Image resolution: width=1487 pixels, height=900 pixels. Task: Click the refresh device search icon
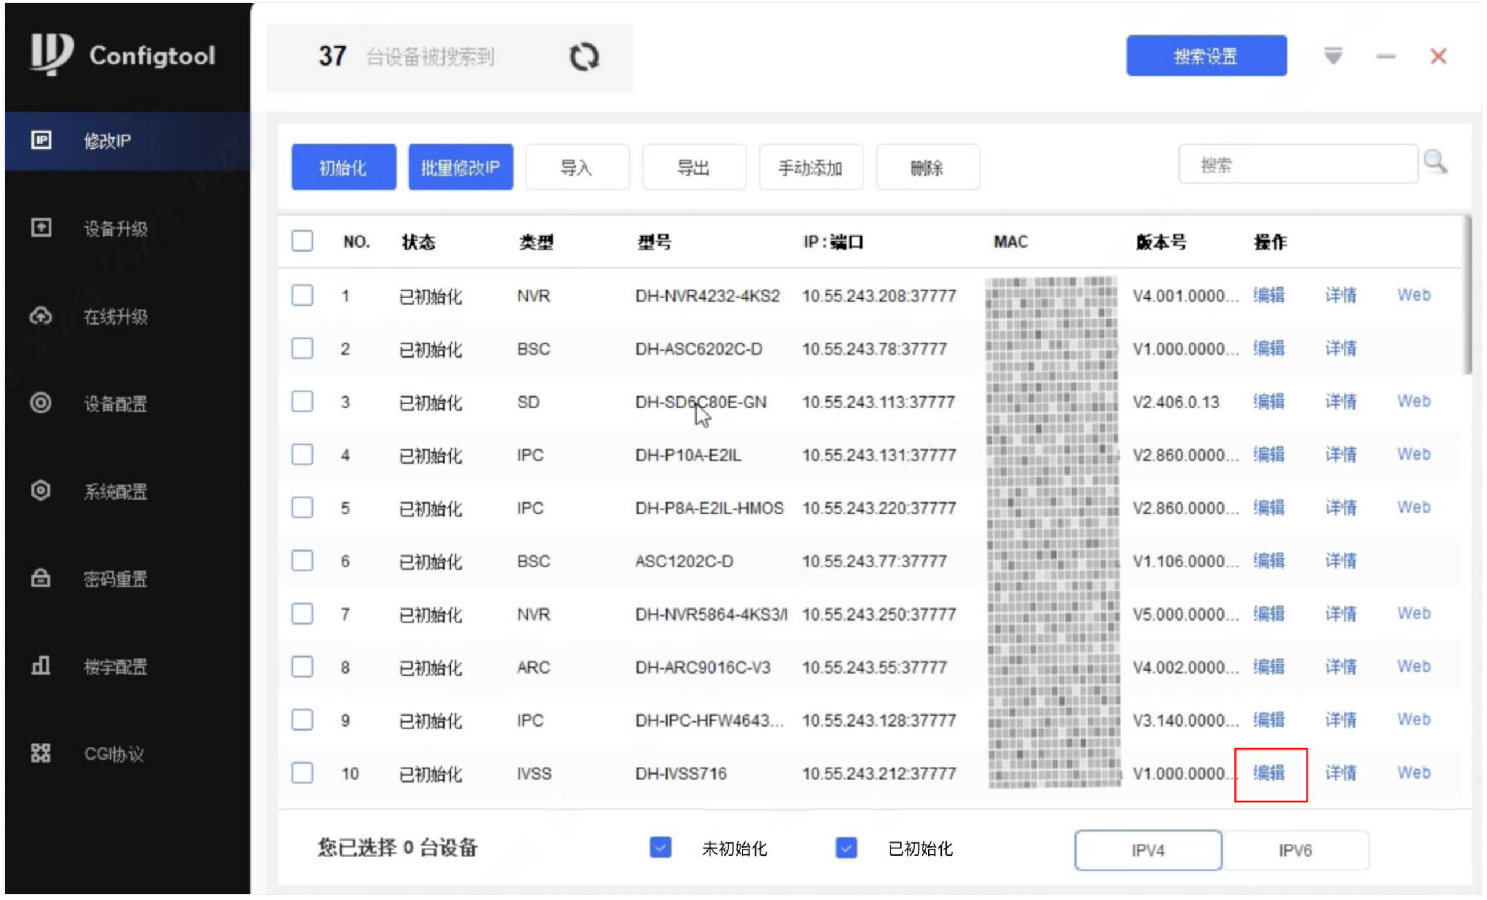584,57
